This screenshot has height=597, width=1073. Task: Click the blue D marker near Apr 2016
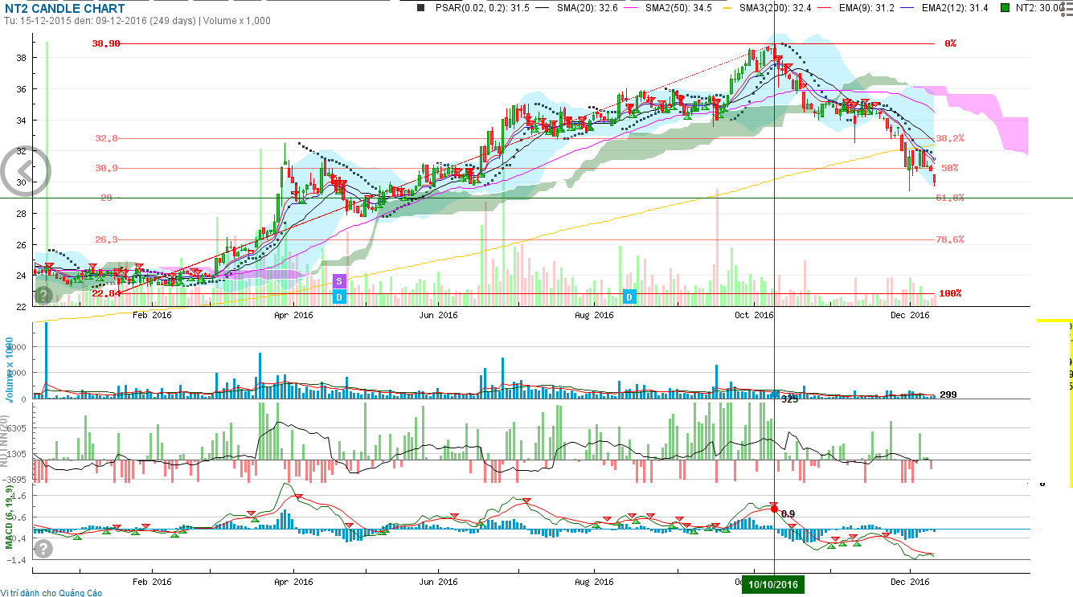(339, 296)
